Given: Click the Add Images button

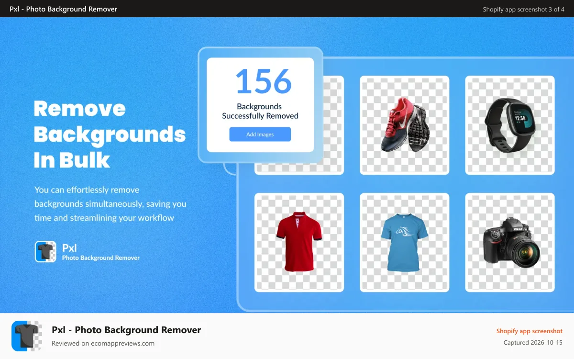Looking at the screenshot, I should (x=260, y=135).
